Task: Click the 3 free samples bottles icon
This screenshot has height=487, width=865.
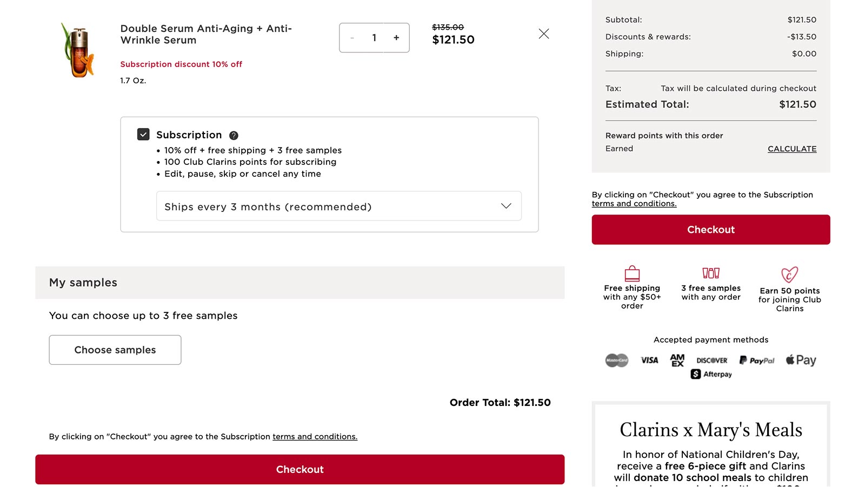Action: tap(710, 273)
